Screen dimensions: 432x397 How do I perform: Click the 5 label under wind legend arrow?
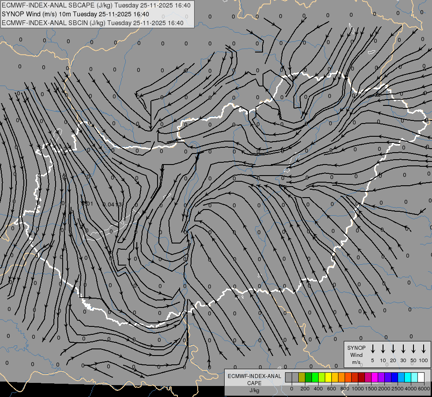coord(372,360)
